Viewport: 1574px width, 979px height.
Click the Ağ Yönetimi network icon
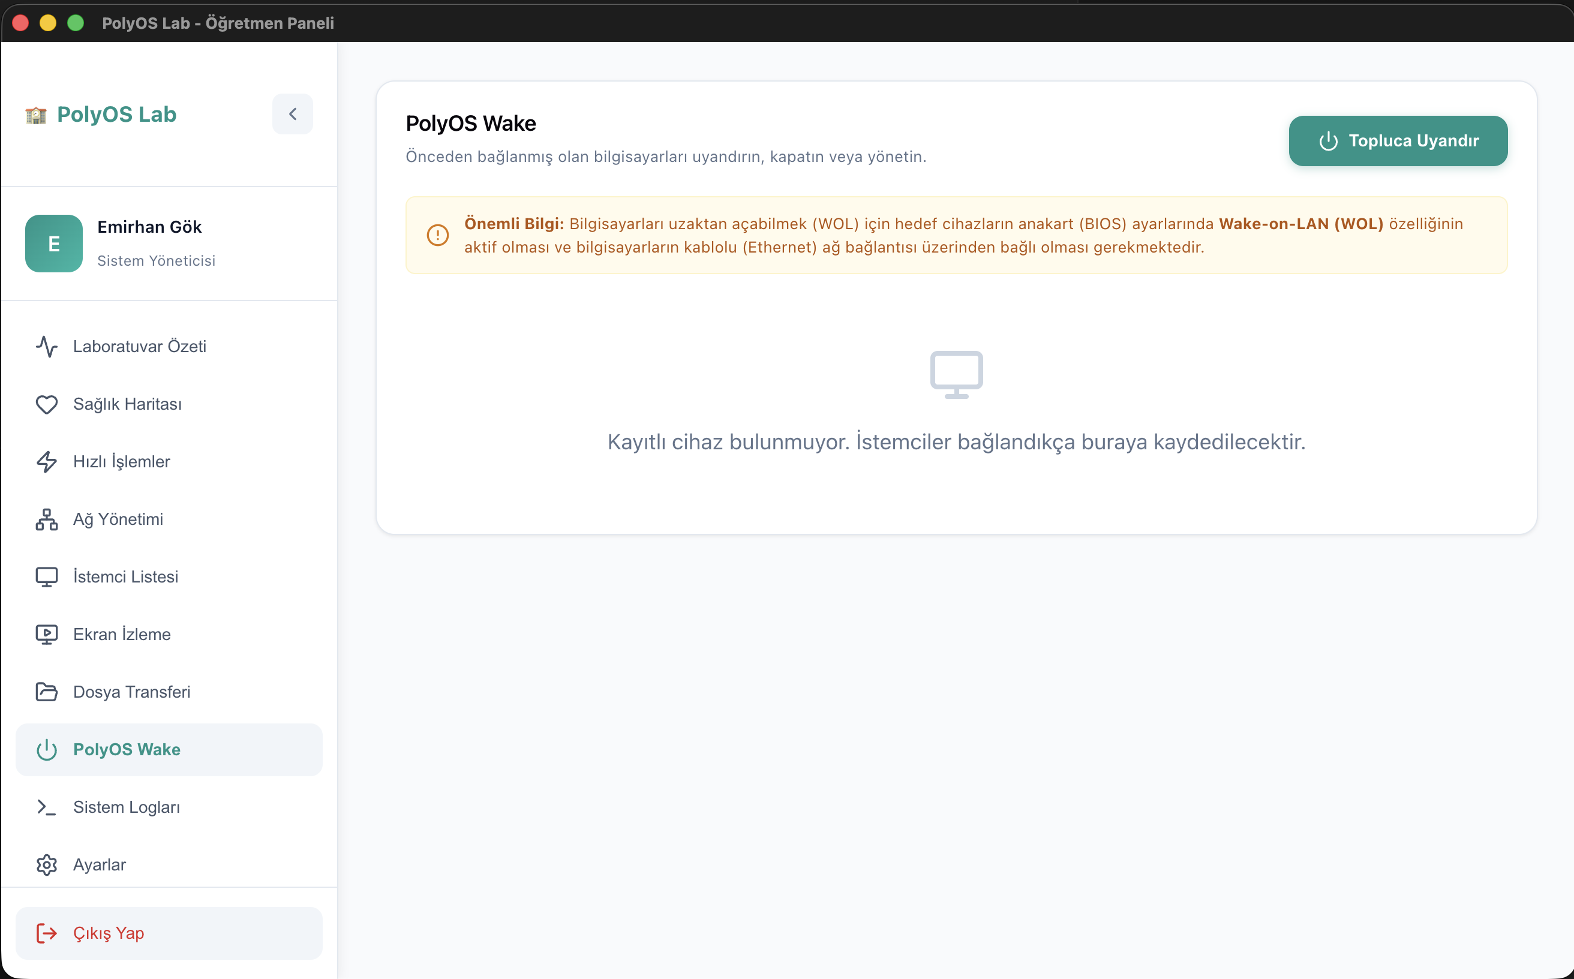pyautogui.click(x=47, y=519)
